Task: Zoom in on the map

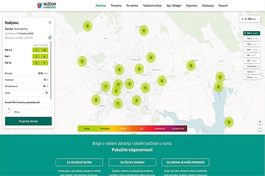Action: (x=260, y=122)
